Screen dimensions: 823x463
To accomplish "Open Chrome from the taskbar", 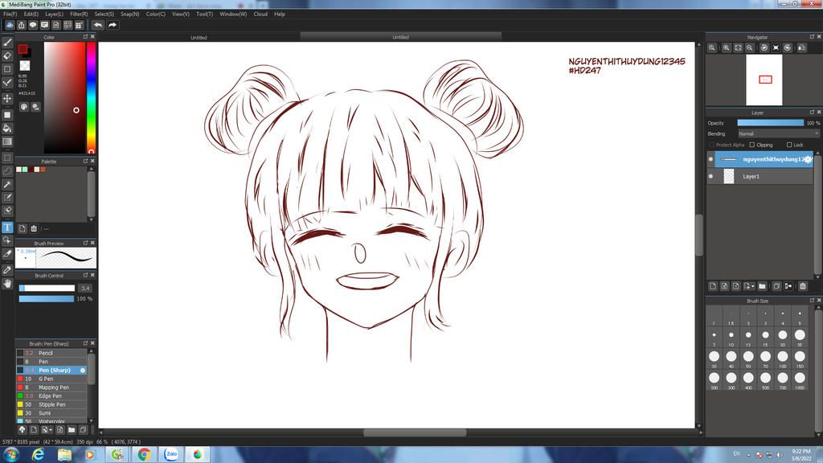I will tap(144, 455).
